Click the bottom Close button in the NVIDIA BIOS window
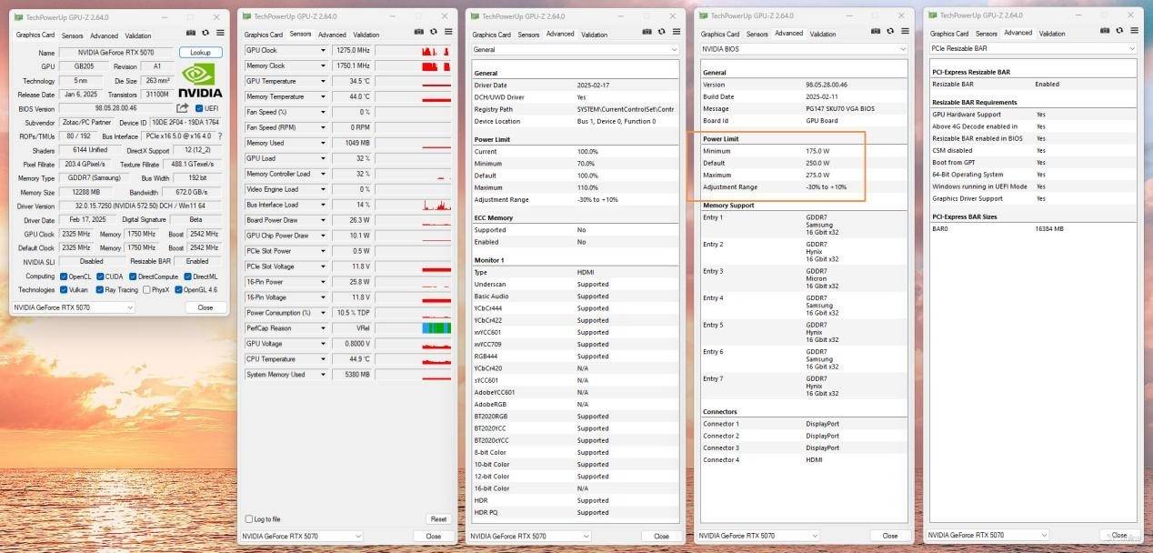Viewport: 1153px width, 553px height. 890,536
